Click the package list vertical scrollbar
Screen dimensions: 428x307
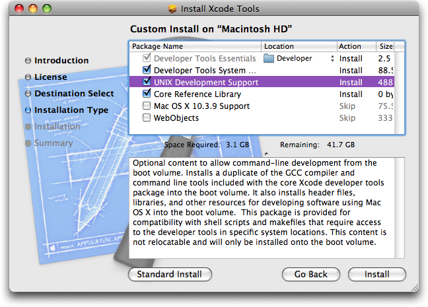coord(399,92)
